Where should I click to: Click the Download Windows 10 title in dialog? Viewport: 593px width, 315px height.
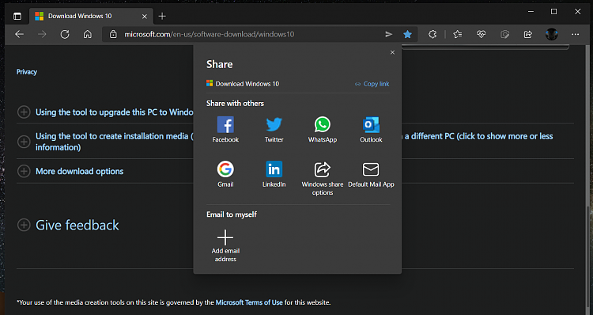point(247,84)
